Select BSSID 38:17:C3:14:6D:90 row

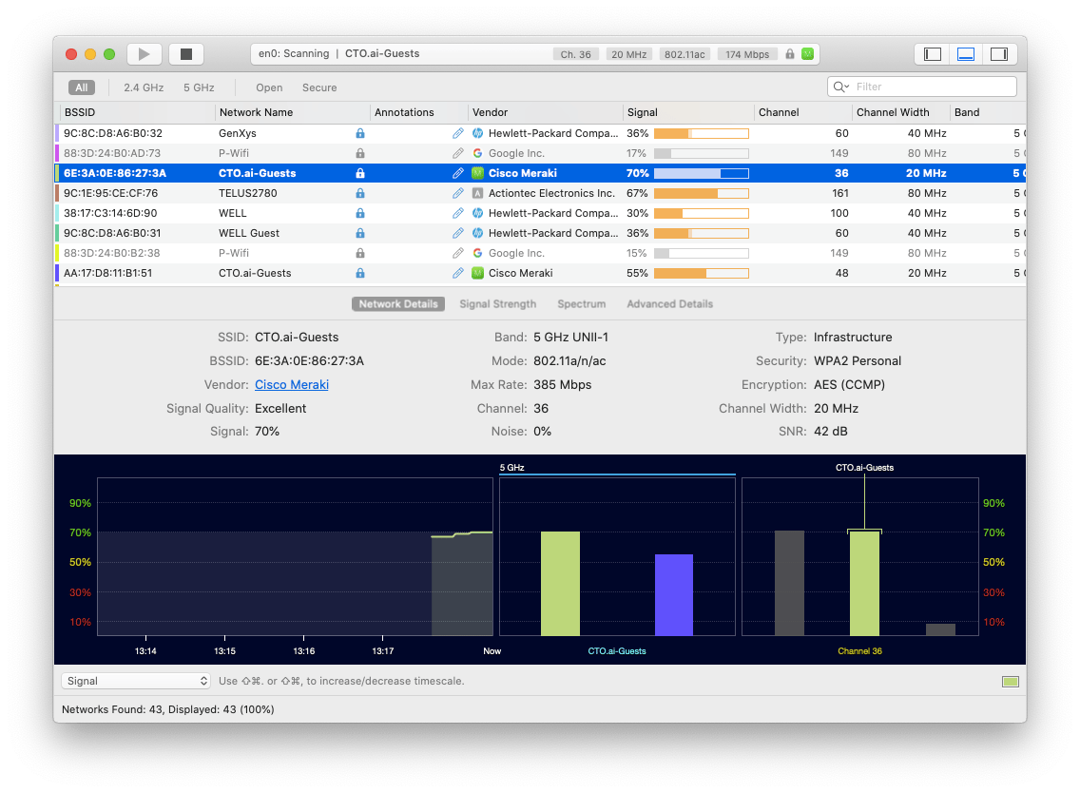coord(540,213)
